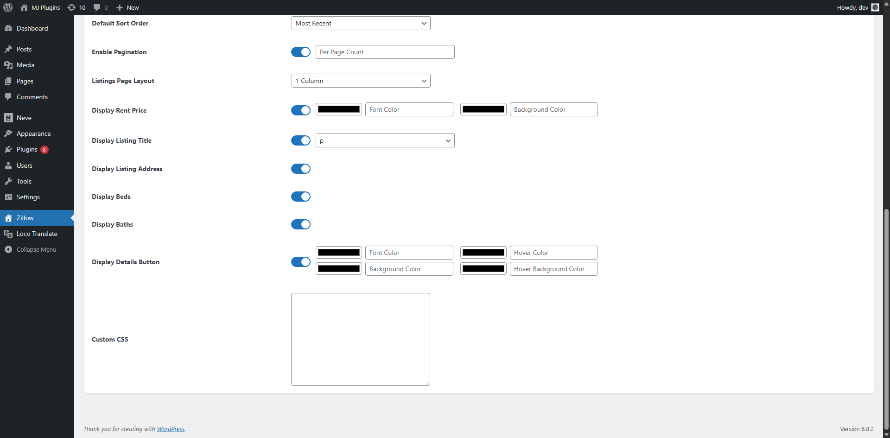This screenshot has height=438, width=890.
Task: Toggle Display Details Button switch
Action: (x=301, y=262)
